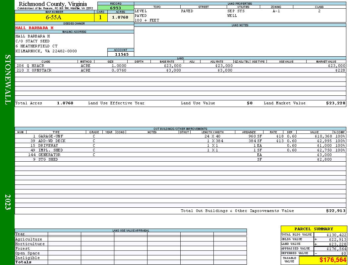Select garage area 960 SF
This screenshot has height=265, width=348.
(x=255, y=136)
